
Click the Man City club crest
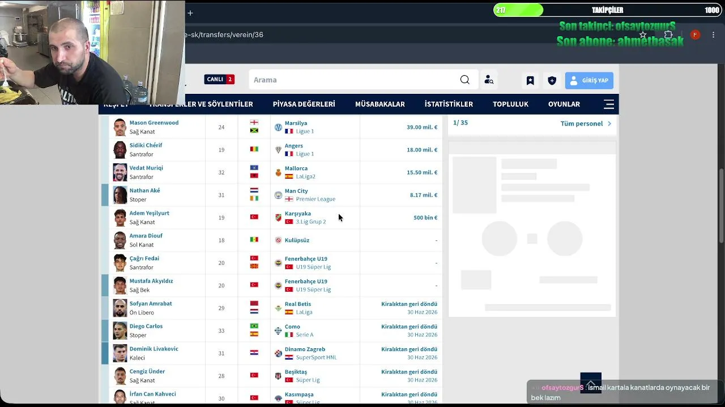pyautogui.click(x=278, y=195)
